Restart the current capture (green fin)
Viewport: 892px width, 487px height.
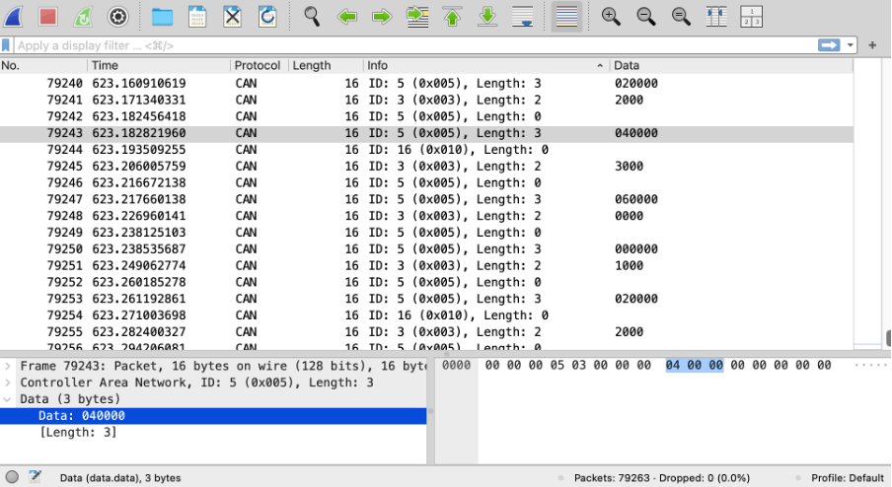point(83,17)
